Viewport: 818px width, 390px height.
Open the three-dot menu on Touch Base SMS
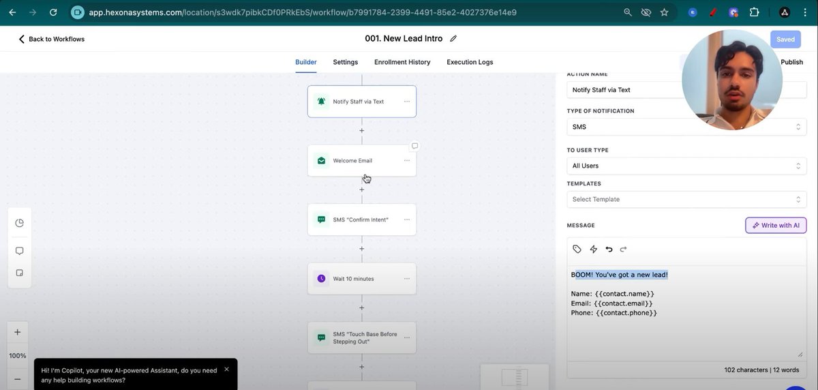coord(407,337)
